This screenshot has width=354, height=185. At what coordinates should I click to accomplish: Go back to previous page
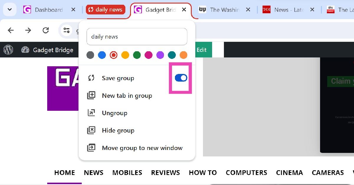(11, 30)
